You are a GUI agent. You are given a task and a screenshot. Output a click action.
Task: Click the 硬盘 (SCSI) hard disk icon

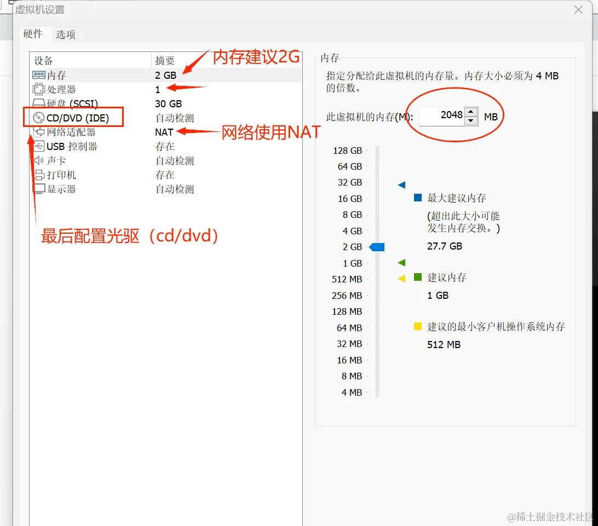point(39,103)
